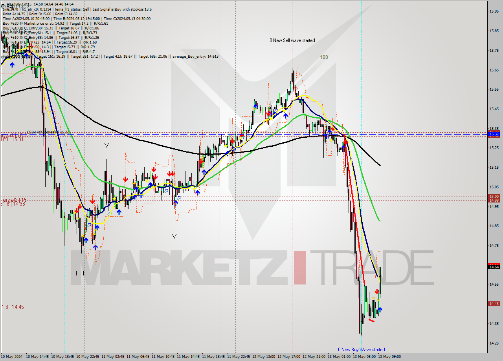
Task: Click the 15.45 price axis value
Action: tap(494, 109)
